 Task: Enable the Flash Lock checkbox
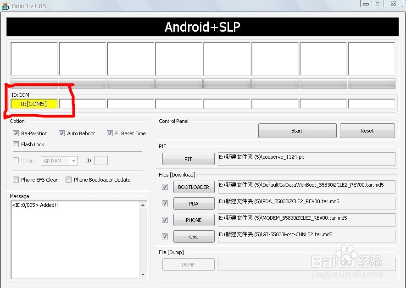(x=16, y=144)
